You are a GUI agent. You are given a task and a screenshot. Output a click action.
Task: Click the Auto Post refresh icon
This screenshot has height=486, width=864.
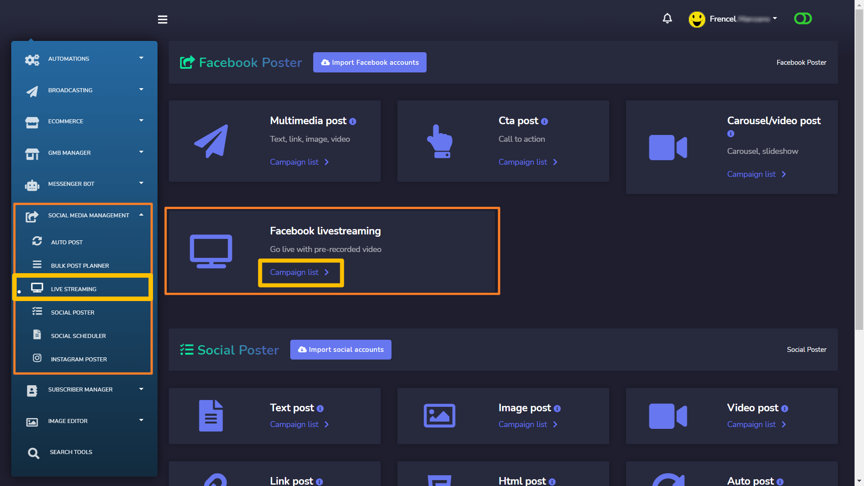[37, 241]
